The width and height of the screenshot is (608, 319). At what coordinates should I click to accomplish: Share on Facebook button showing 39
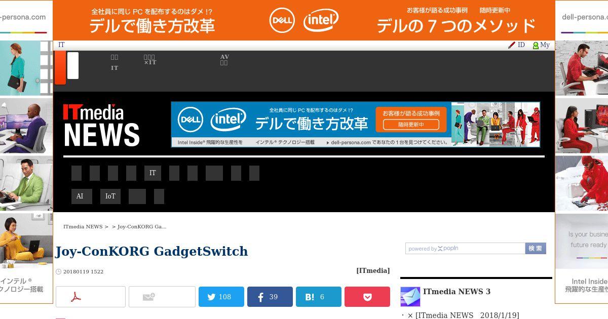(x=270, y=297)
